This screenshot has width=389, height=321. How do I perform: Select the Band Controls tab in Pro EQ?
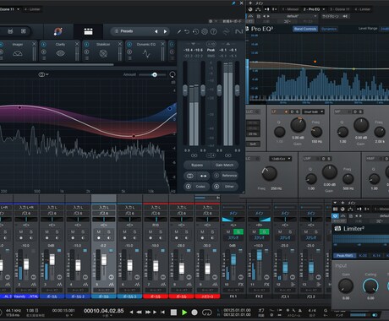coord(305,29)
